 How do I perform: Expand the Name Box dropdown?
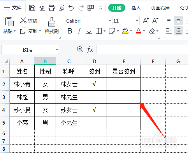click(x=57, y=49)
